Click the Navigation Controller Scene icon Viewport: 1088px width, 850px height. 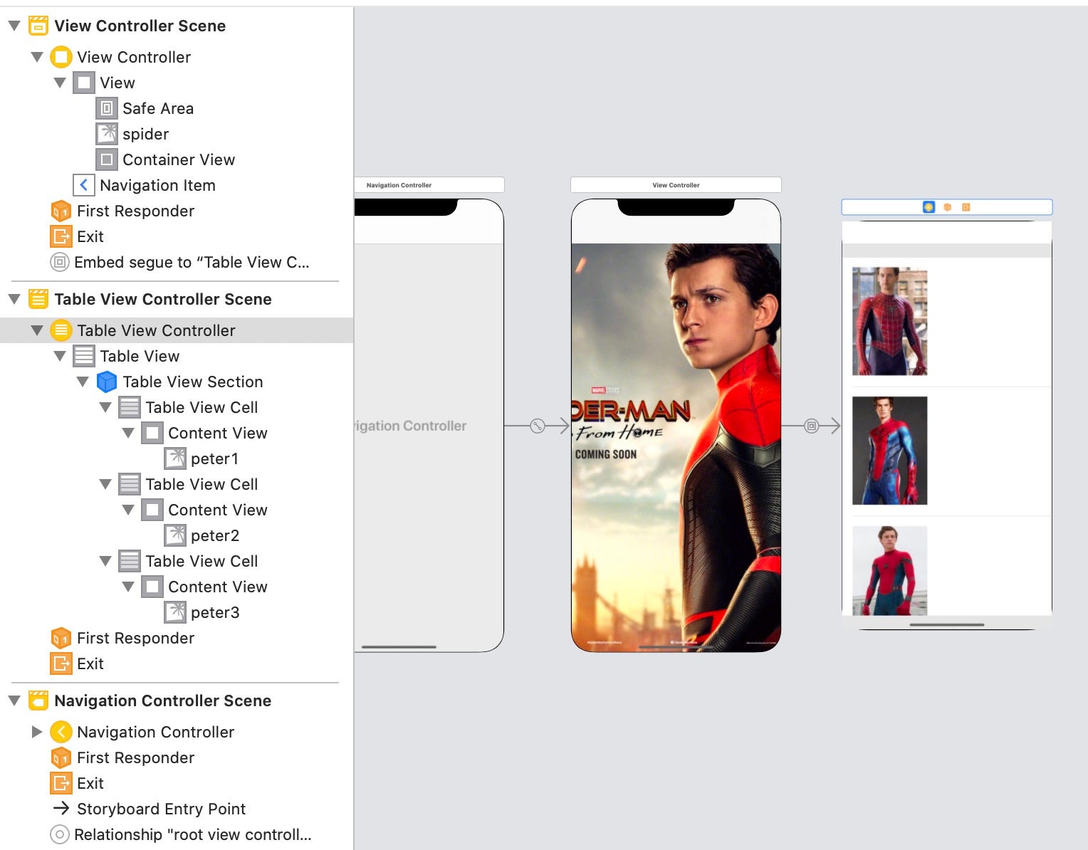[38, 701]
